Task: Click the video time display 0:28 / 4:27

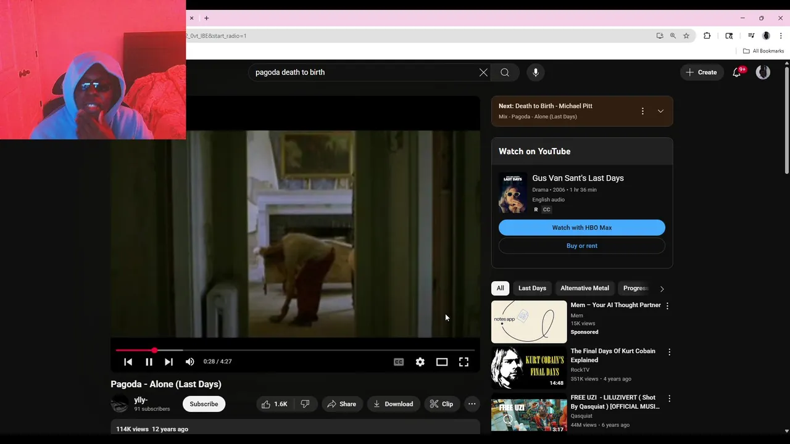Action: [217, 362]
